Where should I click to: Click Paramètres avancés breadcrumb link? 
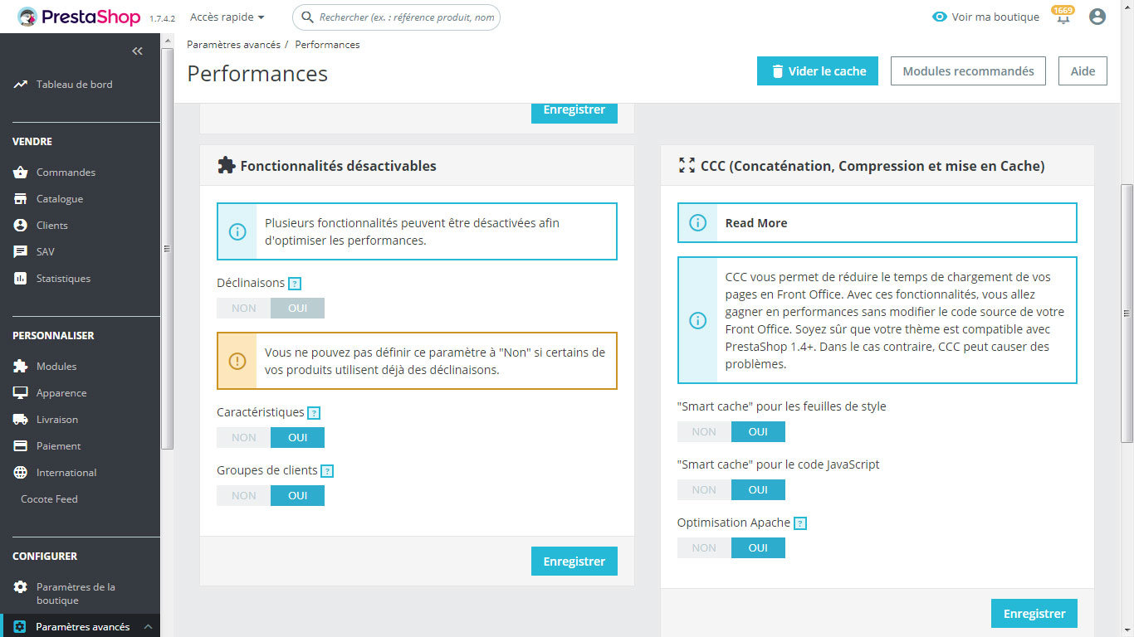pyautogui.click(x=233, y=45)
